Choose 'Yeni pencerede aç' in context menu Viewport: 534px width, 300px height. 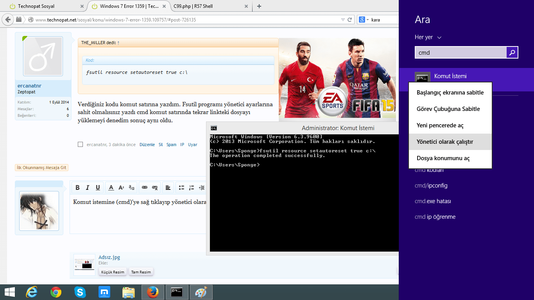pos(450,125)
